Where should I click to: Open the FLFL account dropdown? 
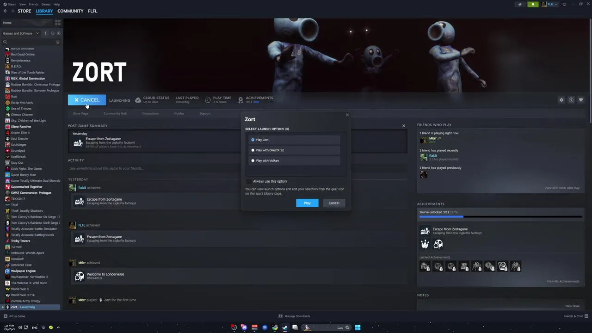pyautogui.click(x=550, y=4)
